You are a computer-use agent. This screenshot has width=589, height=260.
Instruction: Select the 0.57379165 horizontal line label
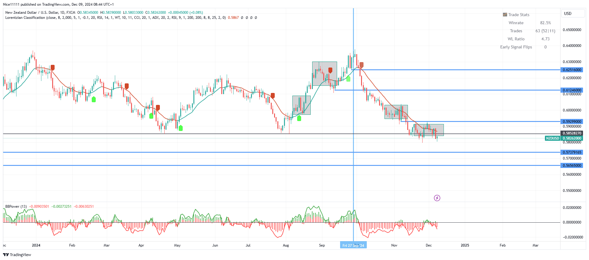[x=572, y=152]
